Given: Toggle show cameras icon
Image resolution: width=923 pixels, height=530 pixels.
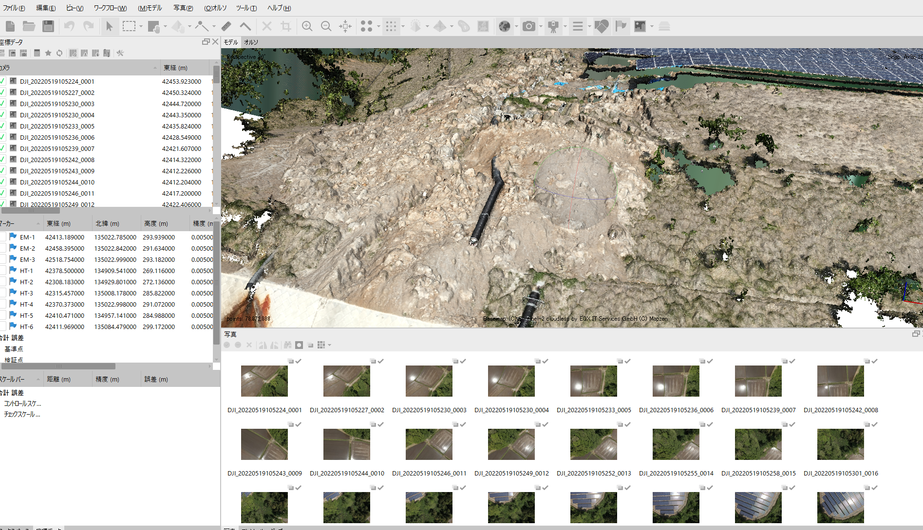Looking at the screenshot, I should click(x=529, y=26).
